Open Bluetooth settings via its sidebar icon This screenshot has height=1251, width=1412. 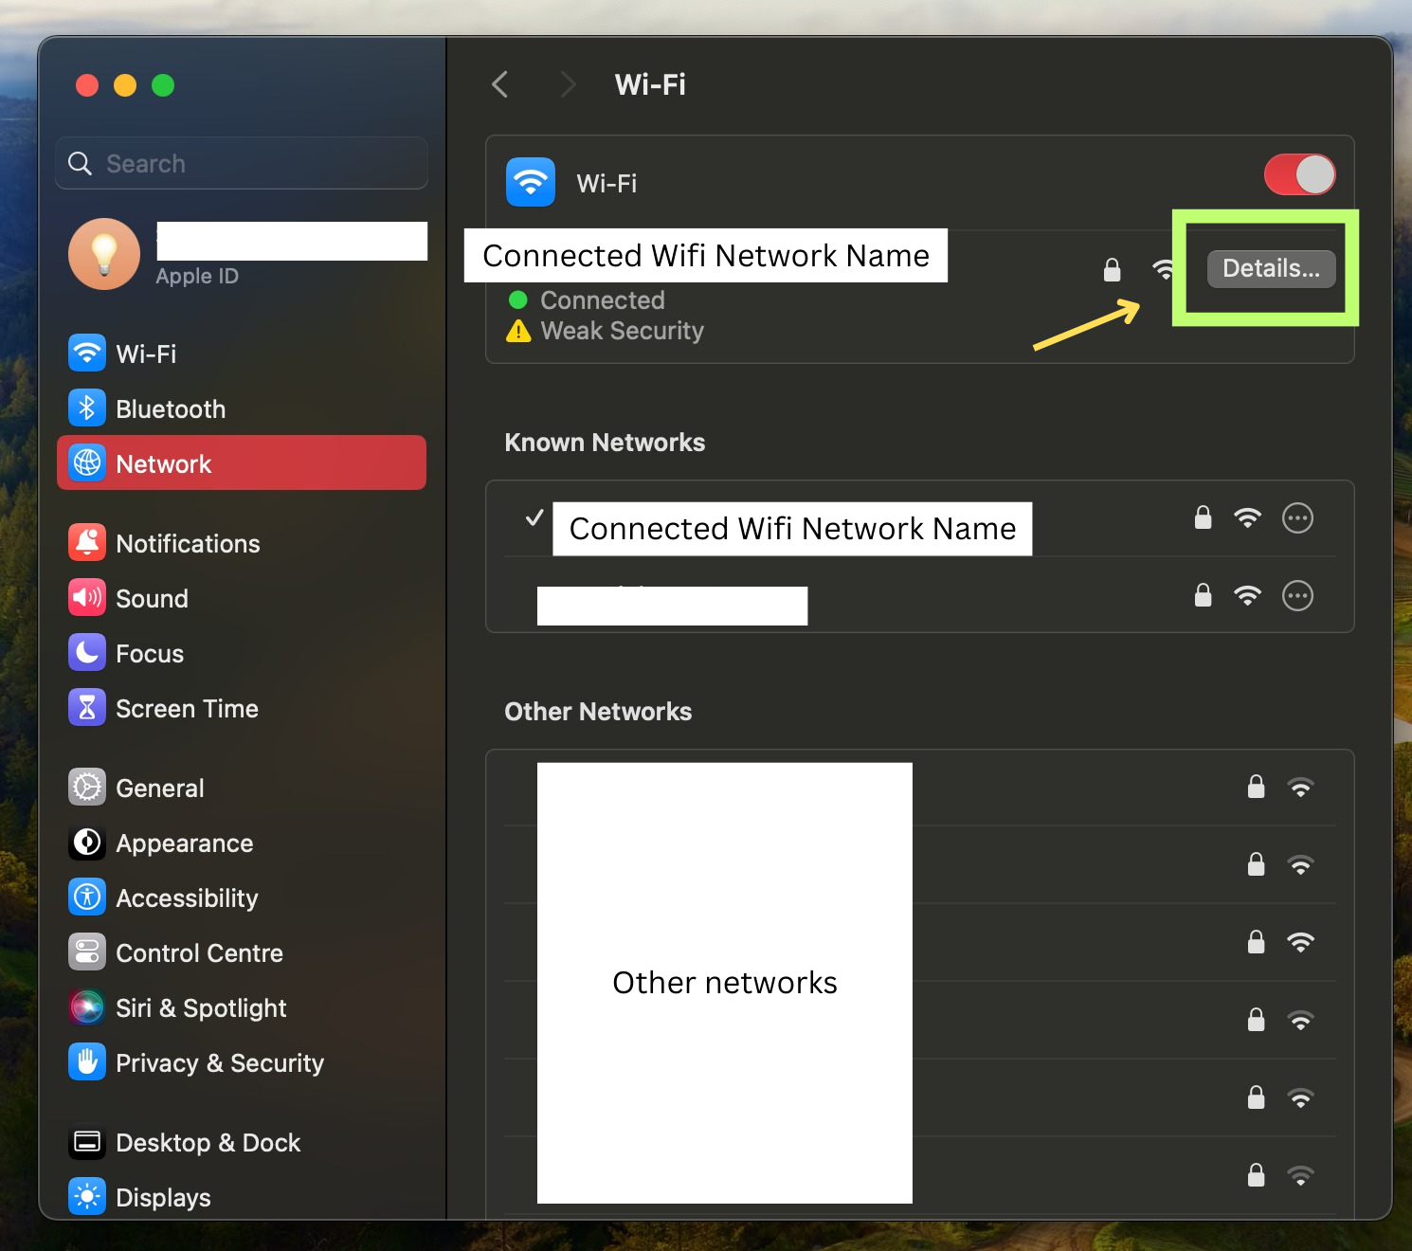(x=86, y=408)
